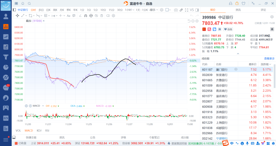Open the headset customer service icon
The image size is (276, 146).
pos(231,4)
